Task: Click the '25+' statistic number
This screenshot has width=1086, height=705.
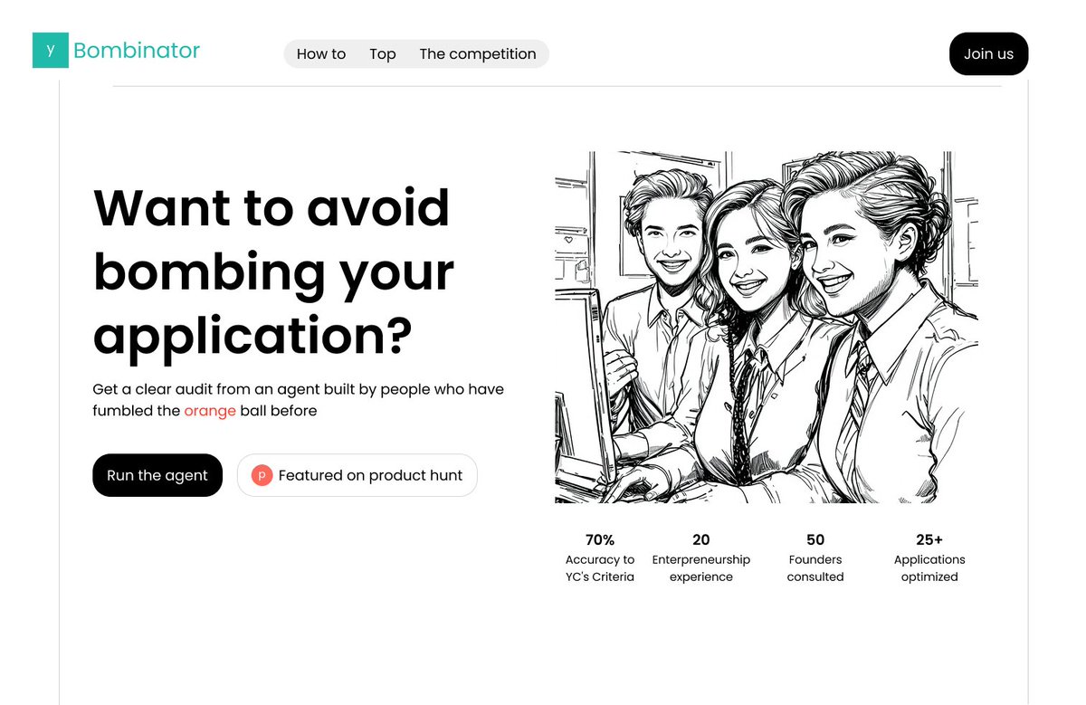Action: 929,539
